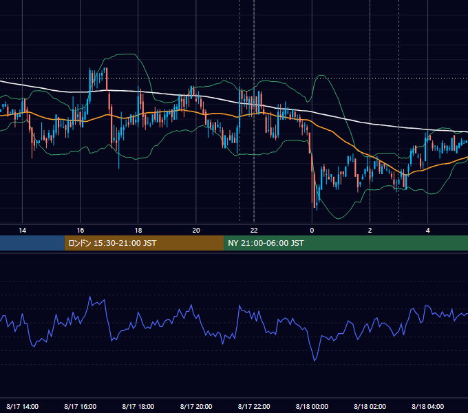Click the 8/17 20:00 date label
The image size is (468, 413).
point(196,406)
